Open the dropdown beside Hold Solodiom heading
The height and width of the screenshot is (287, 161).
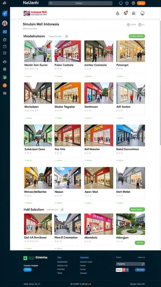pyautogui.click(x=53, y=210)
